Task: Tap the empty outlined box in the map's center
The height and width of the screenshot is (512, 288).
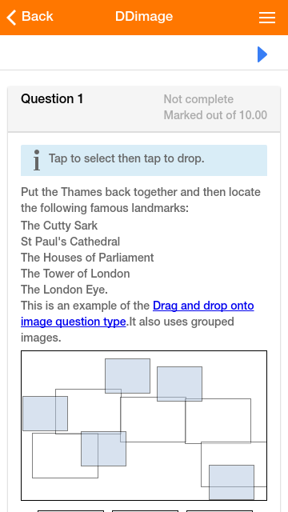Action: 153,419
